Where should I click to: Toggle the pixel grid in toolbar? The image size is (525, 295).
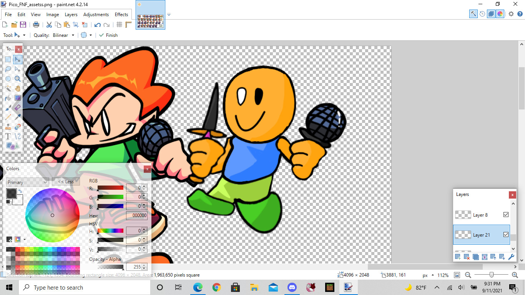click(120, 25)
